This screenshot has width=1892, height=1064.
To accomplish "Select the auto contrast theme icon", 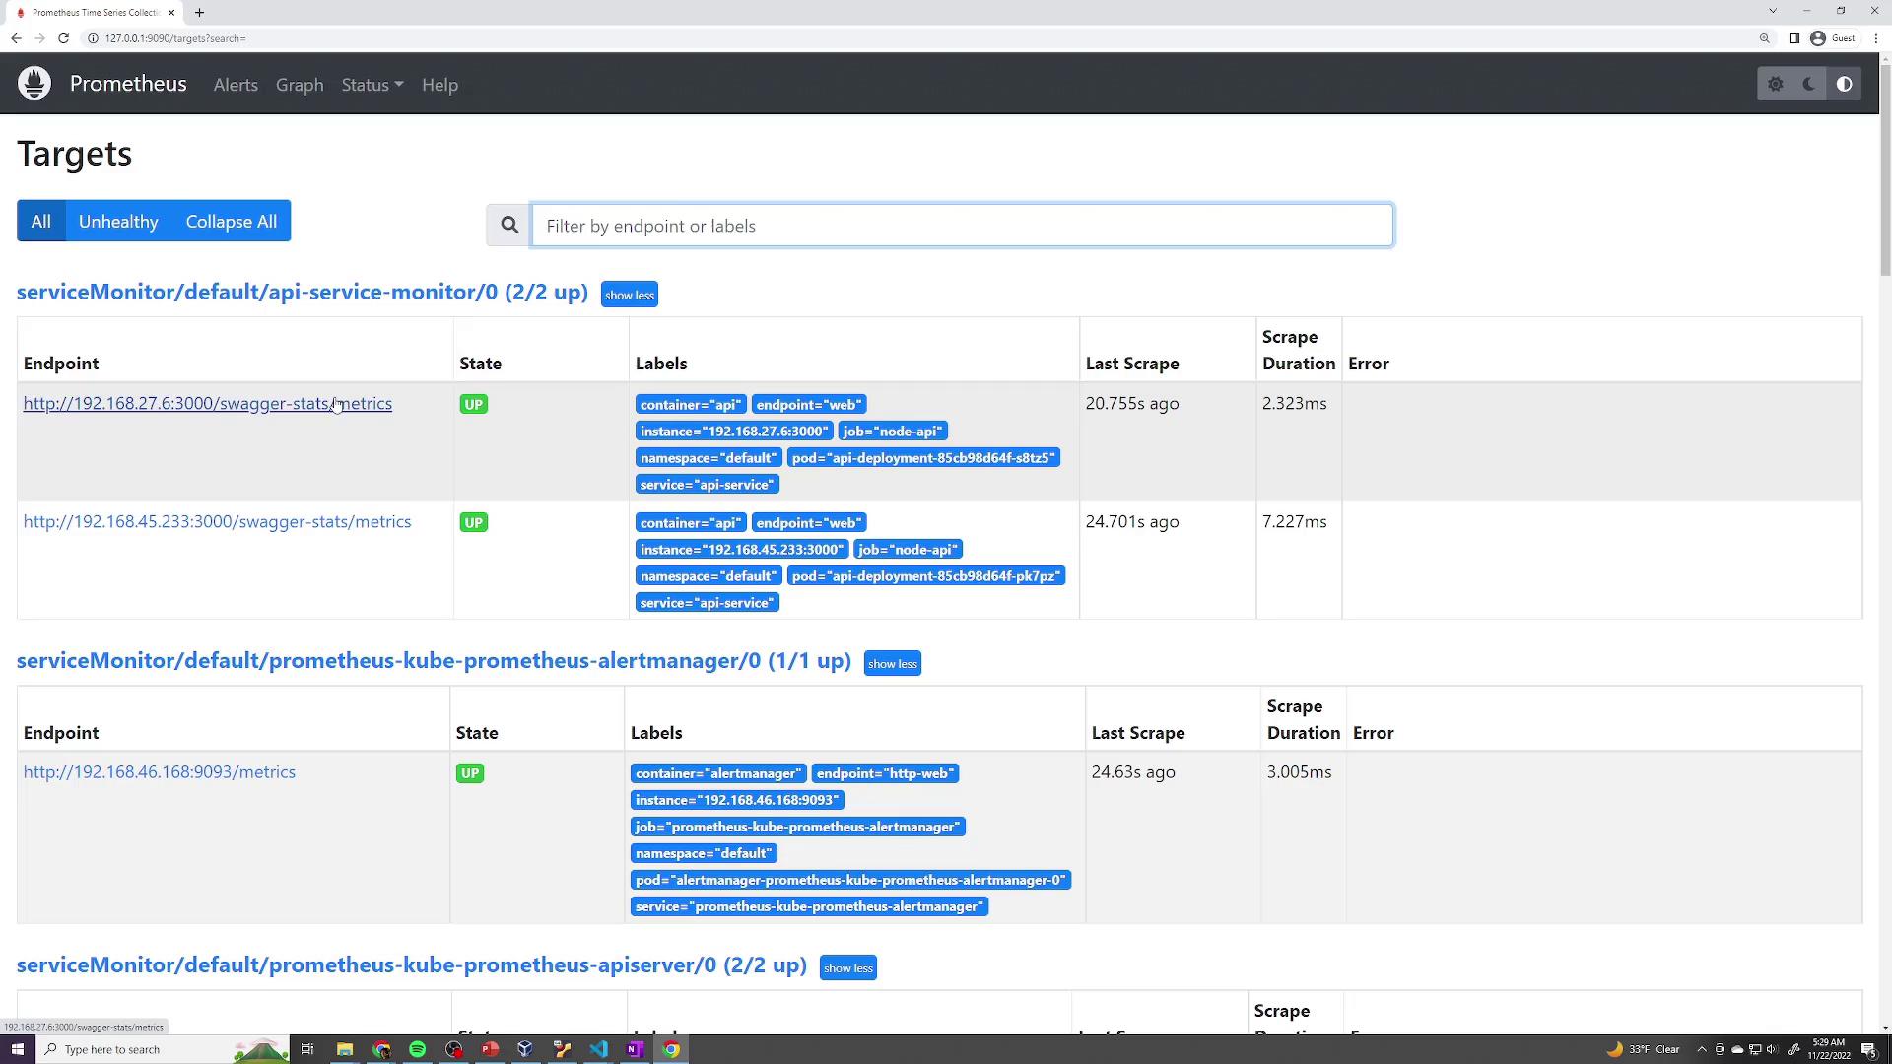I will [x=1845, y=85].
